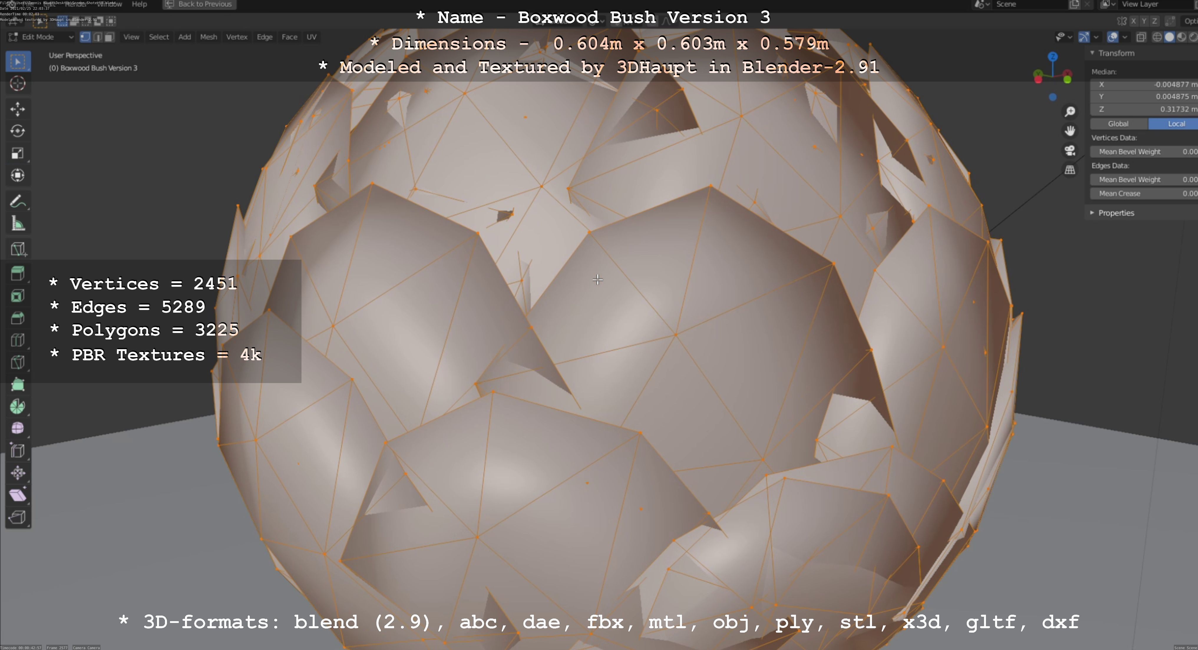Open the overlays options dropdown arrow
The width and height of the screenshot is (1198, 650).
(x=1125, y=37)
